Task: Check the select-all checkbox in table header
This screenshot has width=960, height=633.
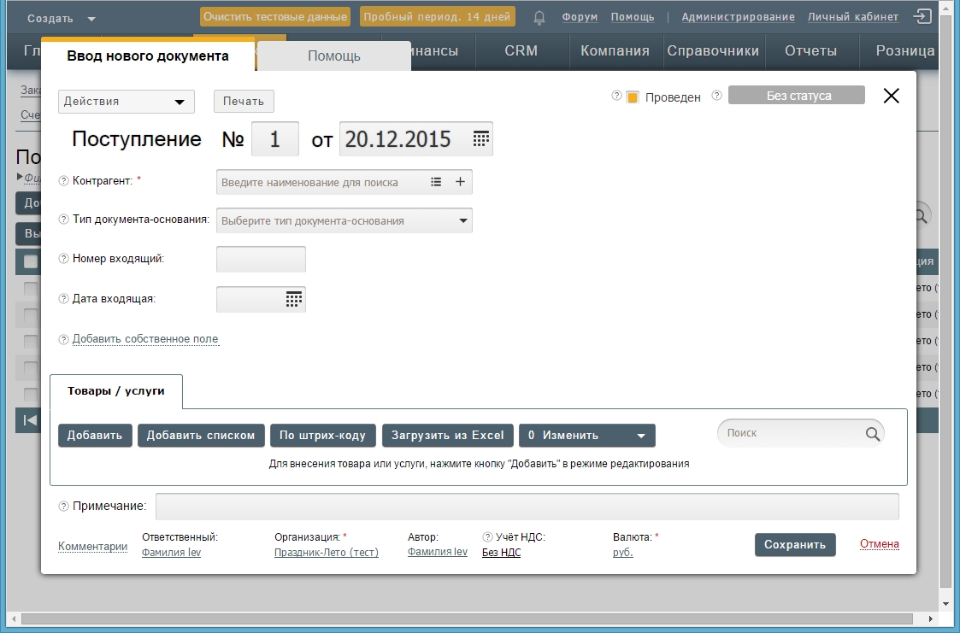Action: 31,262
